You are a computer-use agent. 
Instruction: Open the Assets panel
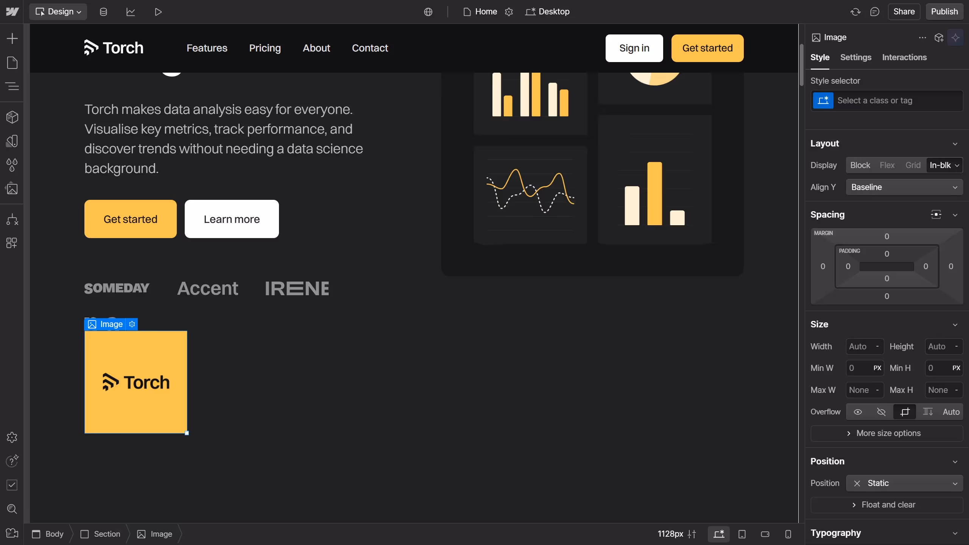pyautogui.click(x=12, y=188)
